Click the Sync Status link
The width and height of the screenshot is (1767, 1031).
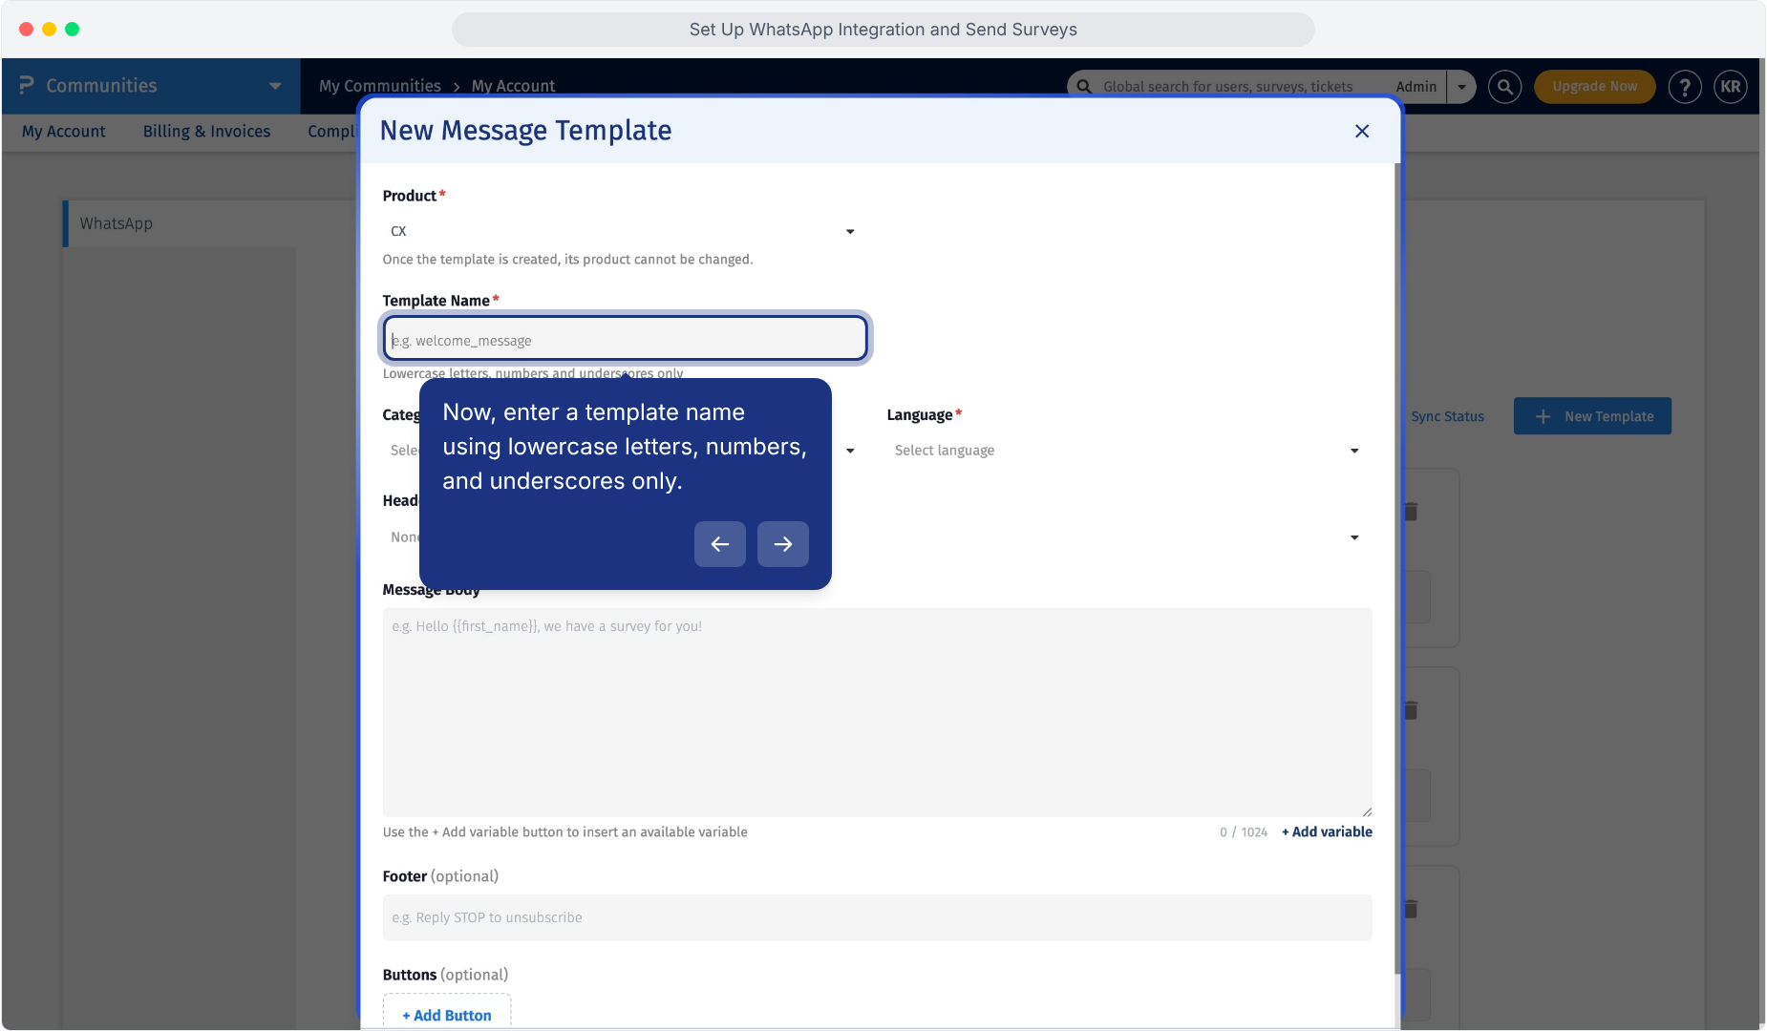click(x=1447, y=416)
